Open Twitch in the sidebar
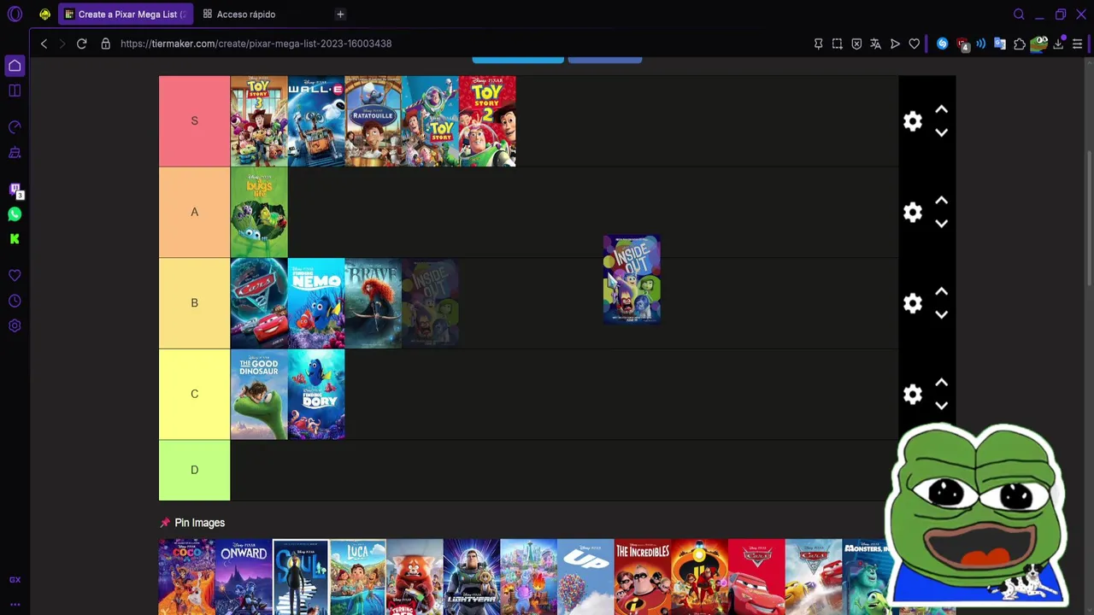Screen dimensions: 1094x615 [x=15, y=190]
